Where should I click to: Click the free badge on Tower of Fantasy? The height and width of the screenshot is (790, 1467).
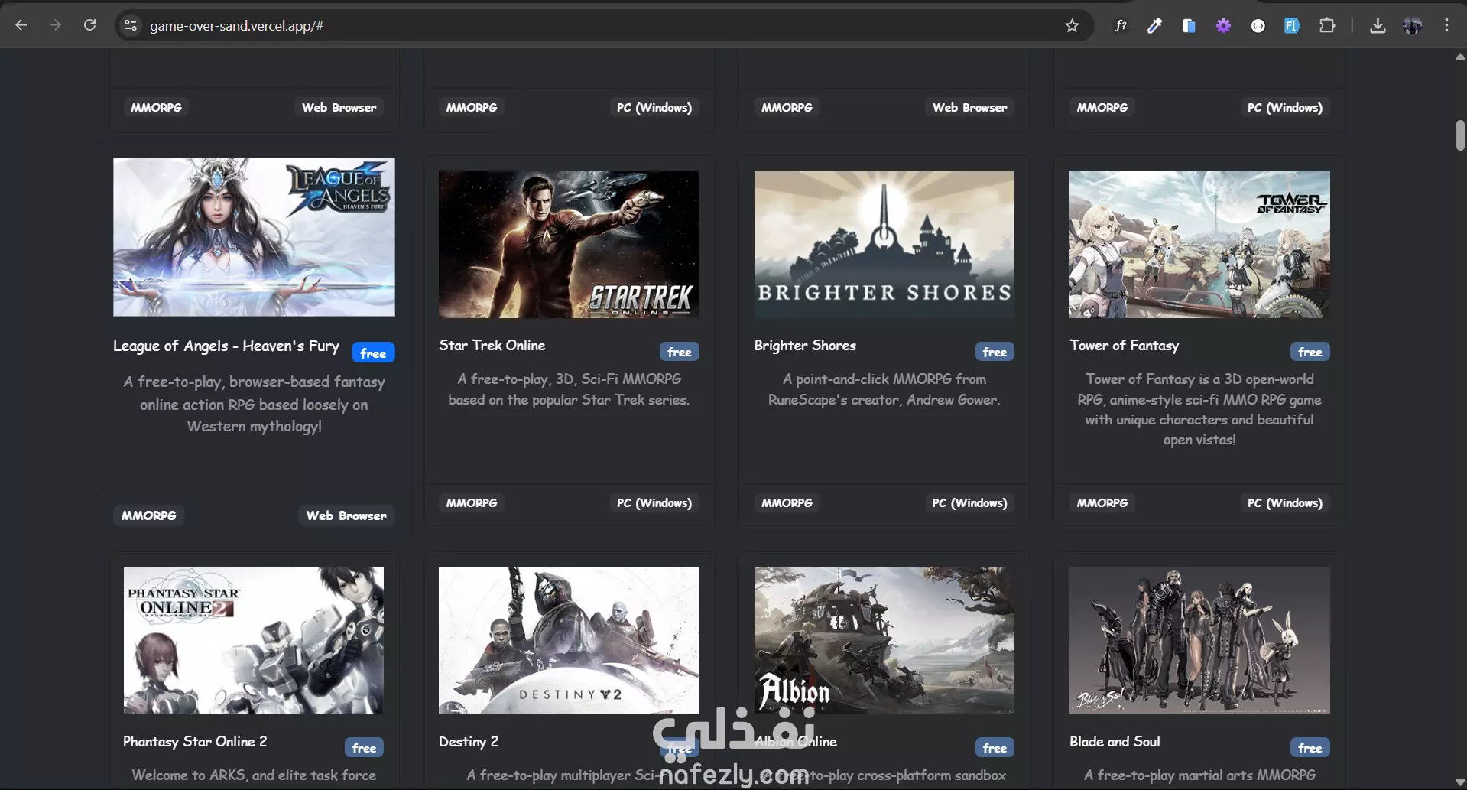[1310, 352]
